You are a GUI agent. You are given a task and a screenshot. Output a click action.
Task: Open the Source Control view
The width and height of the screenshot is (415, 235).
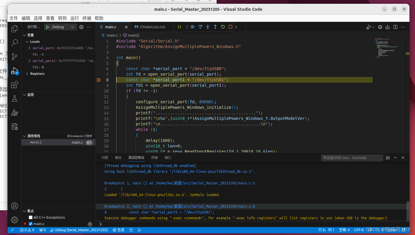[x=14, y=57]
